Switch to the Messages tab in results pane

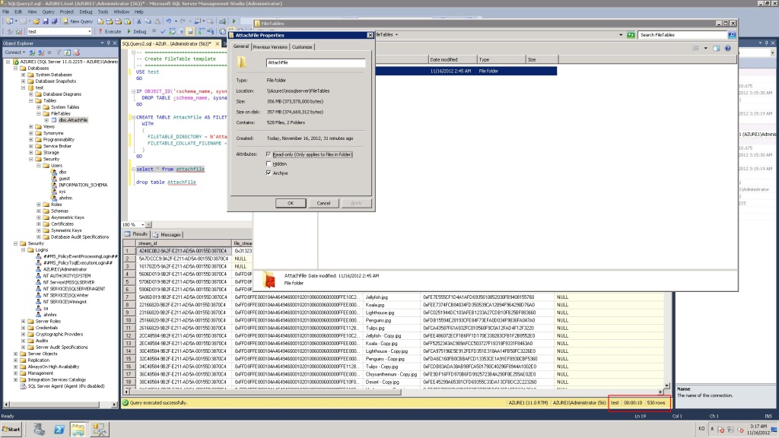(167, 234)
